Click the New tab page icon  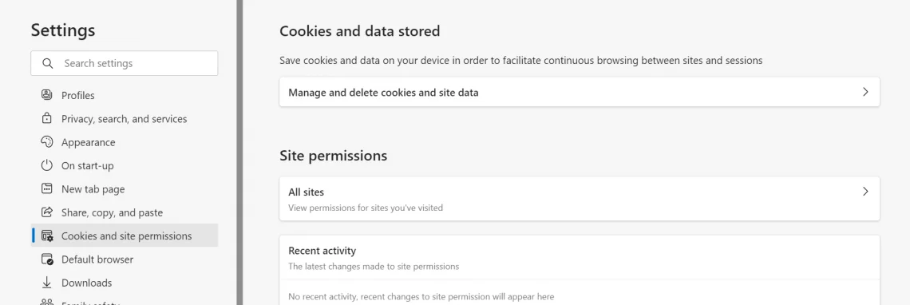pyautogui.click(x=47, y=188)
